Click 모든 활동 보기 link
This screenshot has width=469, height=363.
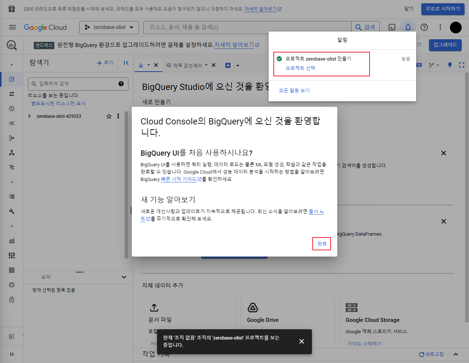pyautogui.click(x=294, y=90)
